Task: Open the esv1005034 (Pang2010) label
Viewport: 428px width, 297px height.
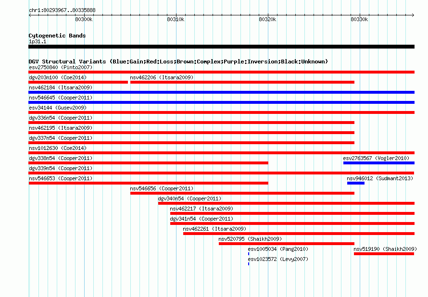Action: click(278, 249)
